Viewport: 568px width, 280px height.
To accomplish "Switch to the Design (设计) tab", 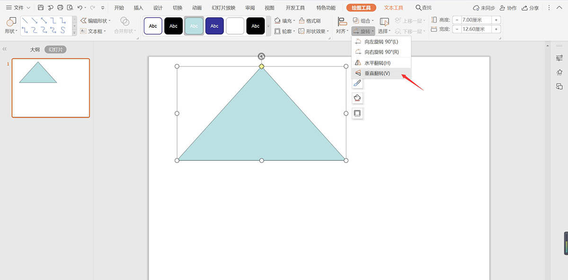I will pyautogui.click(x=158, y=8).
